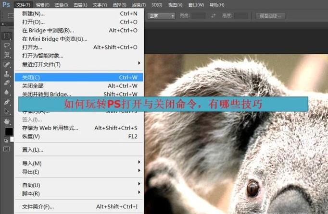Open the 图像(I) menu

(62, 5)
